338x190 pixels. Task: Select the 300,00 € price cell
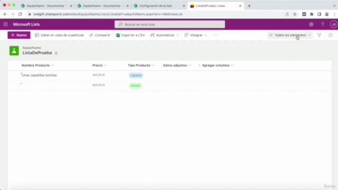coord(99,75)
